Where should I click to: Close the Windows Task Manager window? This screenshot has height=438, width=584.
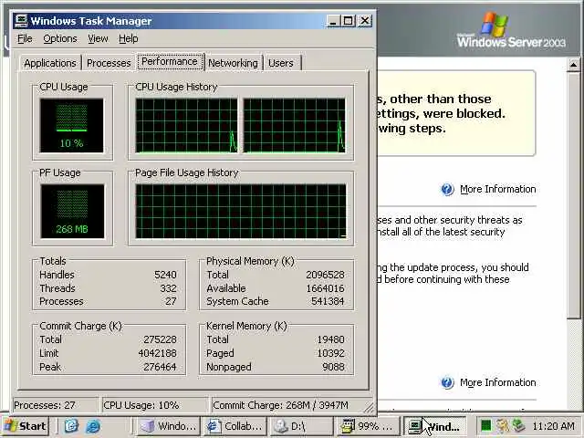[x=365, y=21]
